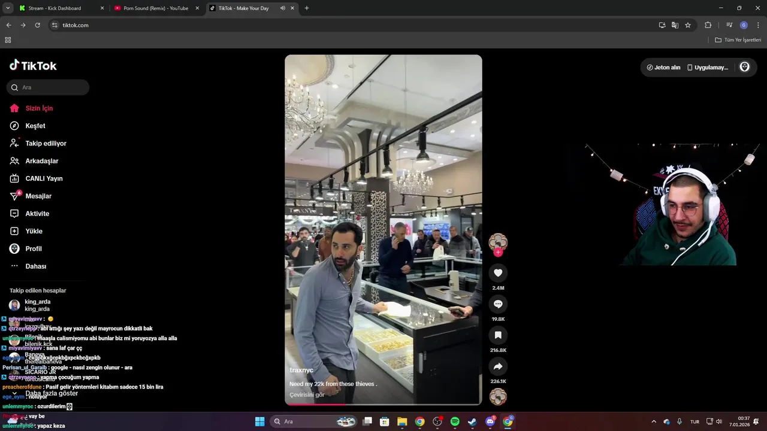The image size is (767, 431).
Task: Open Steam from the taskbar
Action: (472, 421)
